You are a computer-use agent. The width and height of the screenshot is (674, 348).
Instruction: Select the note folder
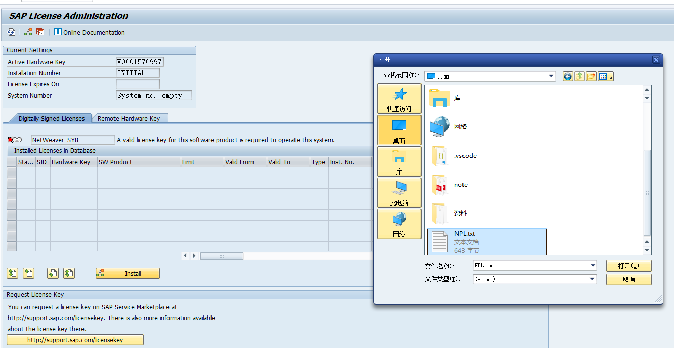coord(449,185)
